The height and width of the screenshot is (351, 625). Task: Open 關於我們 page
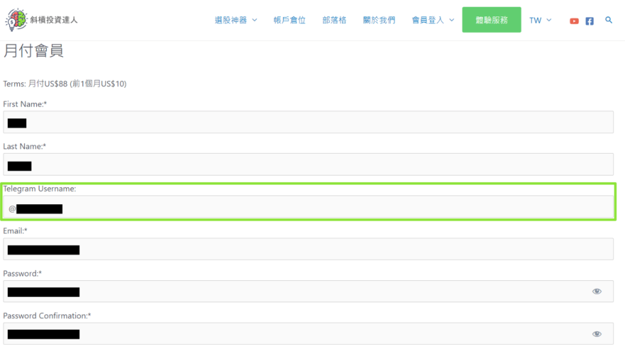click(378, 20)
